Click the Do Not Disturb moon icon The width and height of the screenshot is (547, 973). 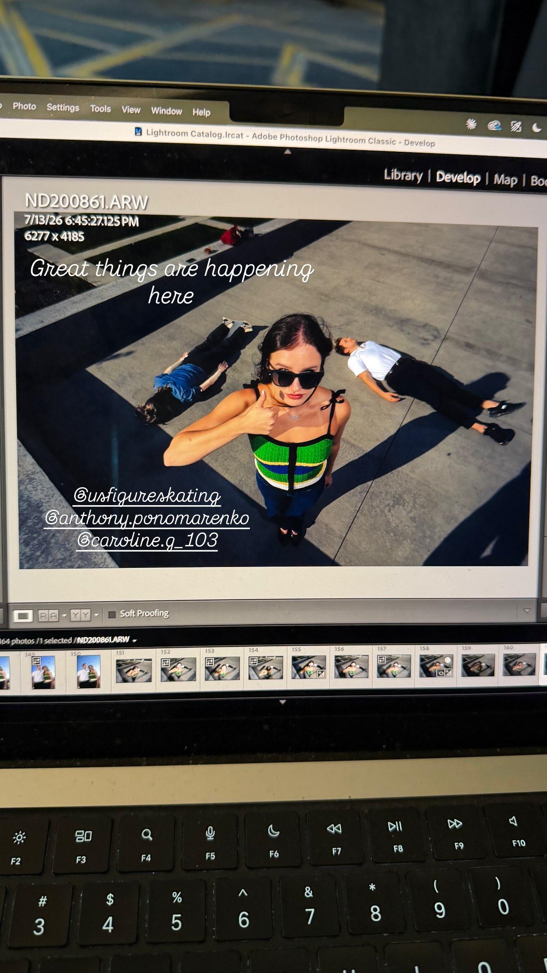(537, 127)
